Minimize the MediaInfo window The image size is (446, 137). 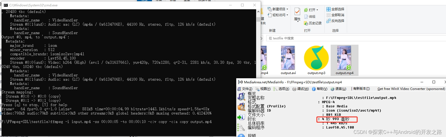coord(422,82)
